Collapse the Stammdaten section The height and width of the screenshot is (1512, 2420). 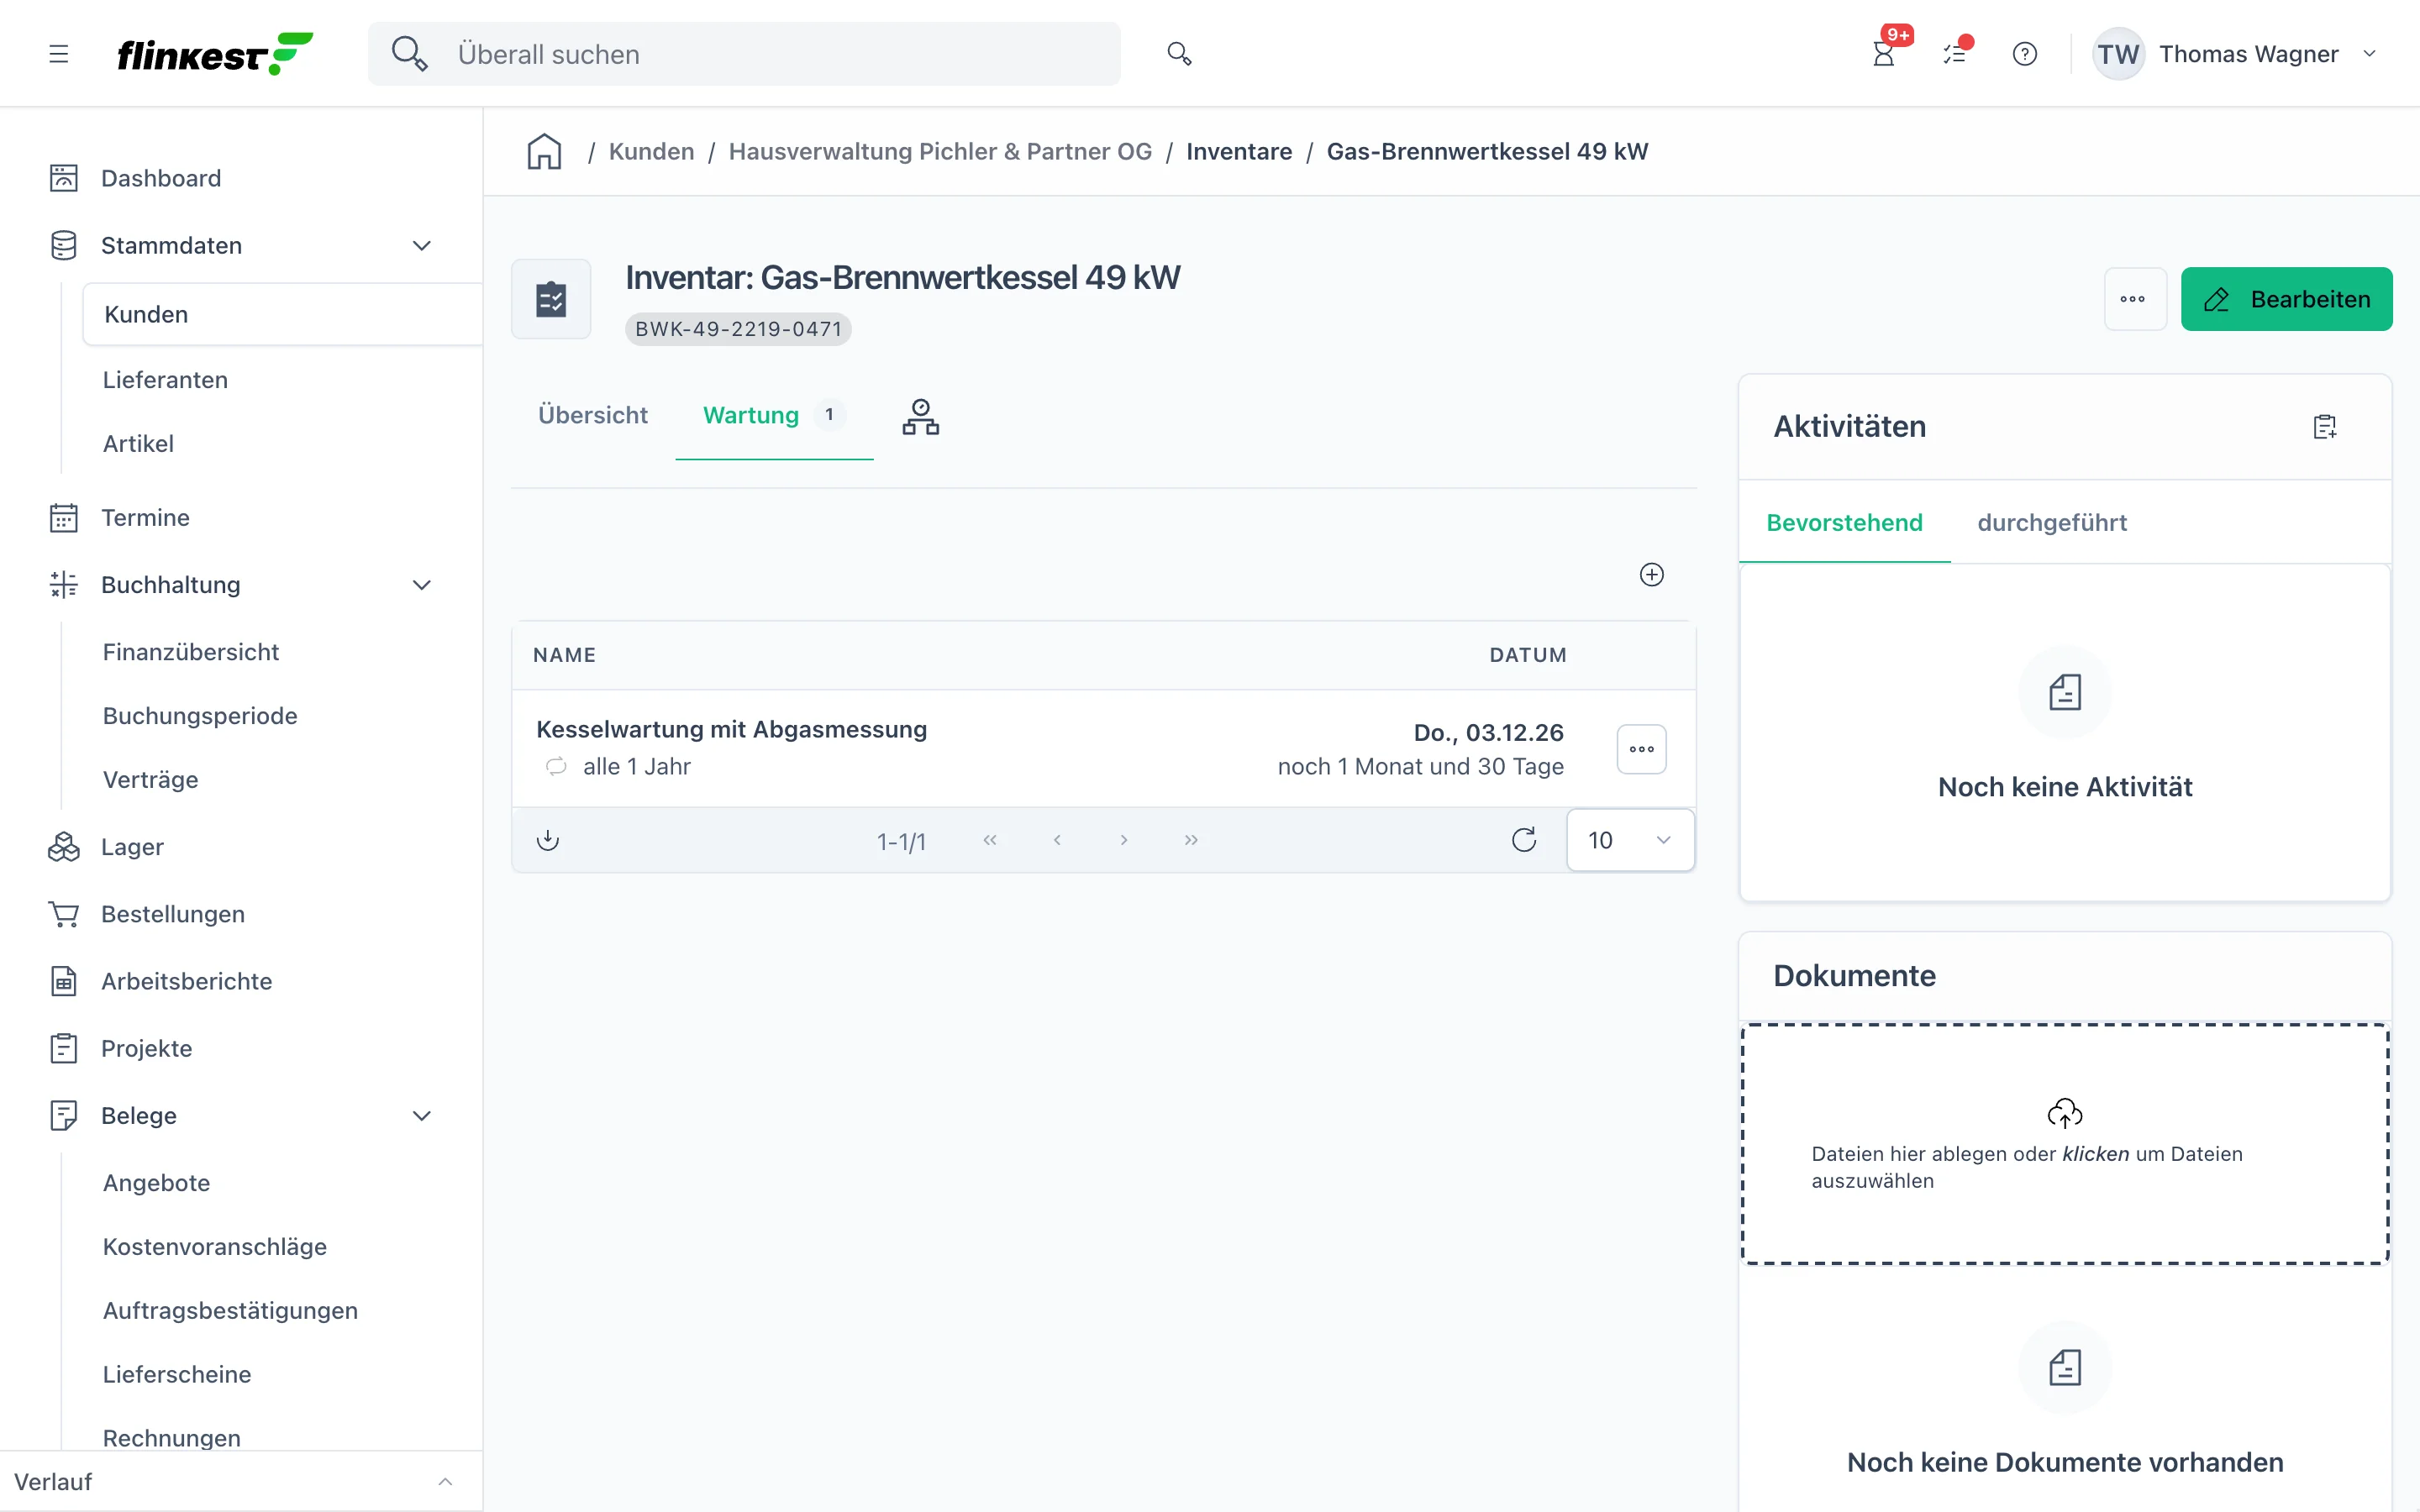[x=422, y=246]
